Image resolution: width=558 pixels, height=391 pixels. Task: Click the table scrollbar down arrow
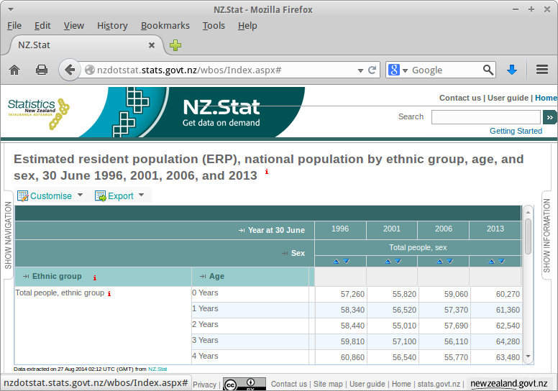click(x=528, y=356)
